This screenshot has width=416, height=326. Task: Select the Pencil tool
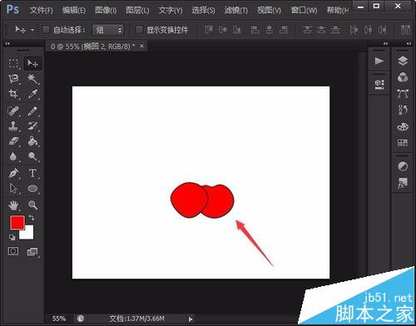32,111
